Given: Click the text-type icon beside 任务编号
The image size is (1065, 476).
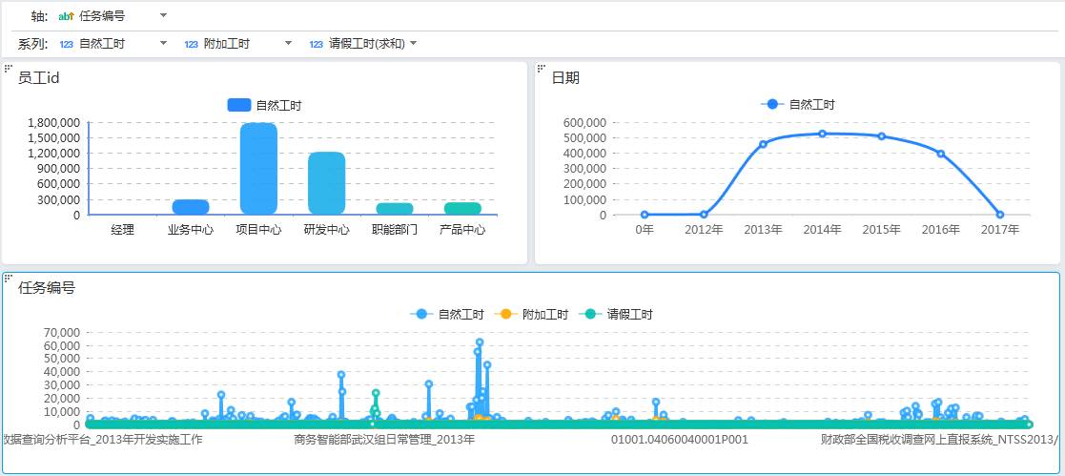Looking at the screenshot, I should (66, 15).
